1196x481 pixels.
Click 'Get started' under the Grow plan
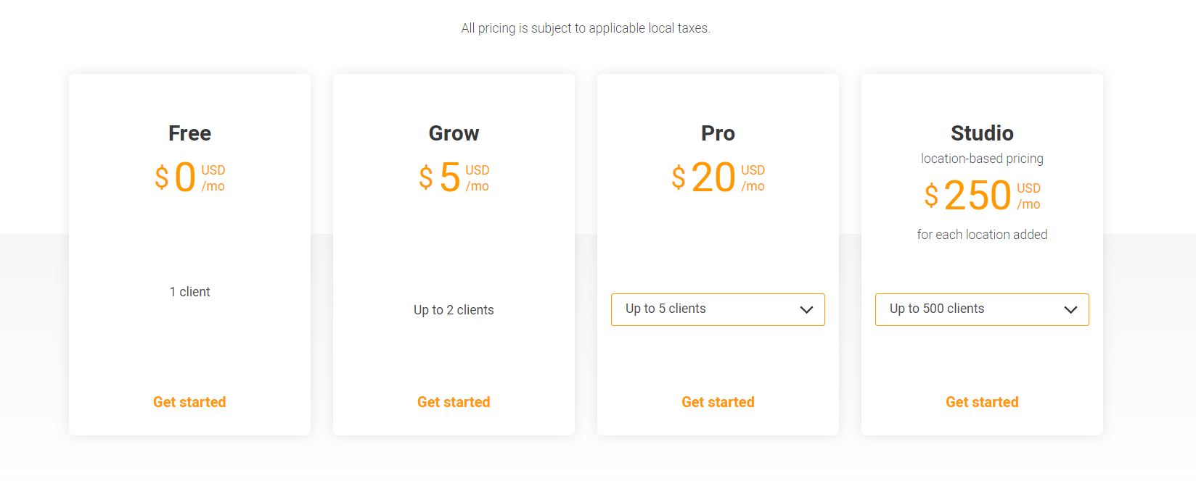454,402
